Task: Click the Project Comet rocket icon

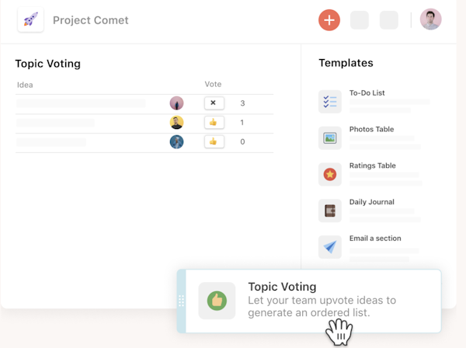Action: [x=30, y=20]
